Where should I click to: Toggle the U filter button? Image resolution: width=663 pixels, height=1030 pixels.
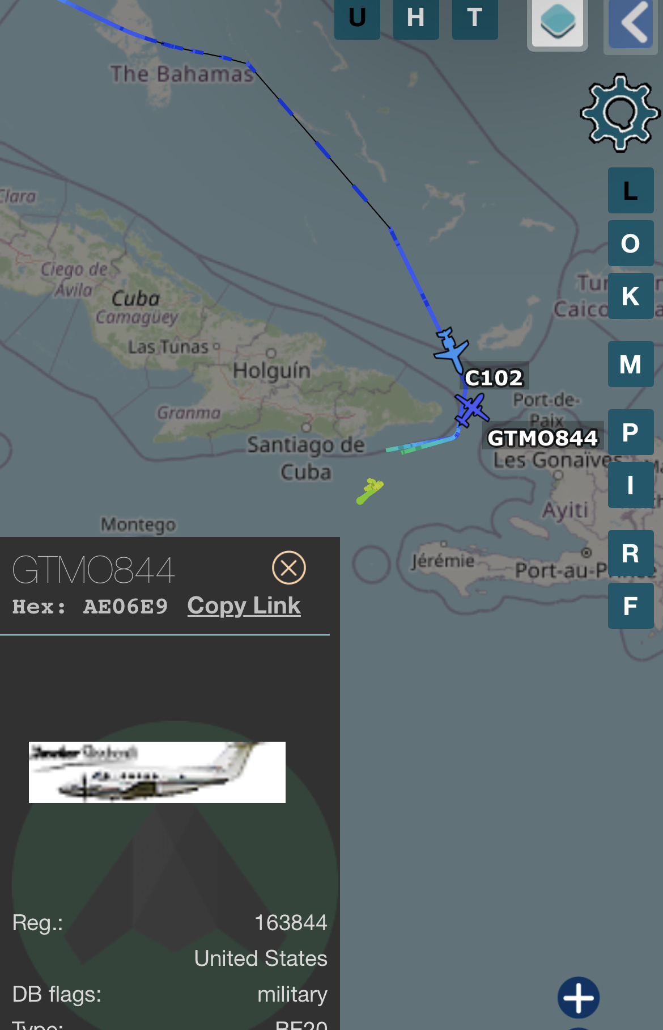click(357, 19)
